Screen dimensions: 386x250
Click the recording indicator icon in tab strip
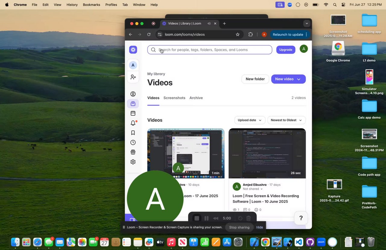[153, 23]
